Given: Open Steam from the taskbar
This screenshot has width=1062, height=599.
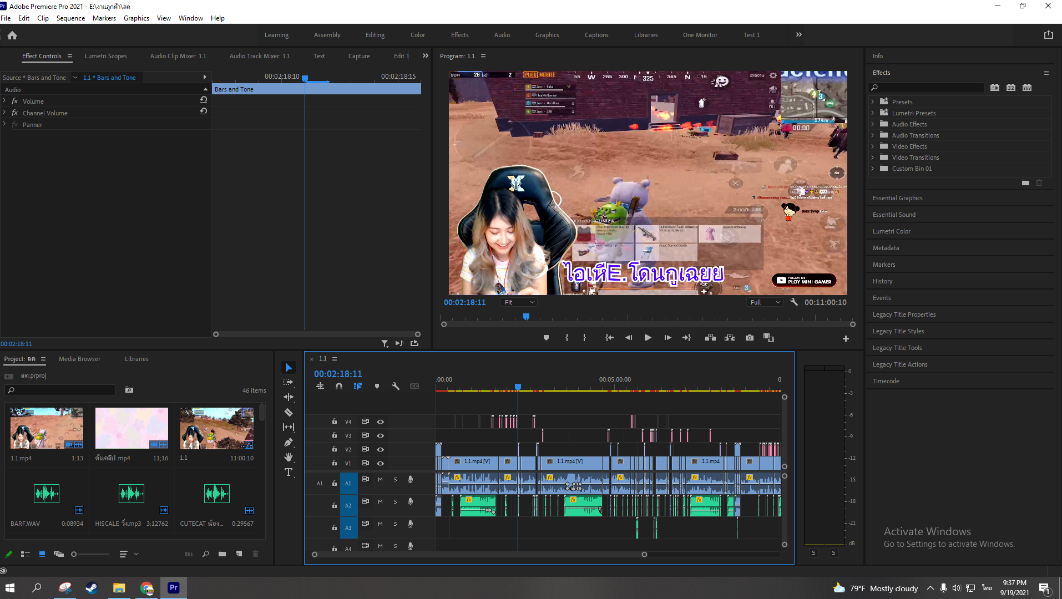Looking at the screenshot, I should tap(92, 588).
